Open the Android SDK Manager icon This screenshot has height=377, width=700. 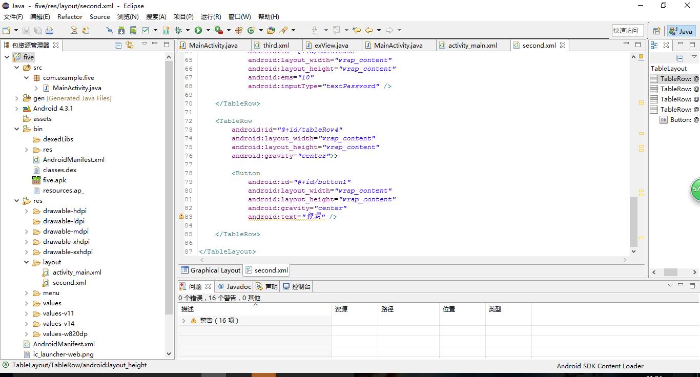click(121, 30)
